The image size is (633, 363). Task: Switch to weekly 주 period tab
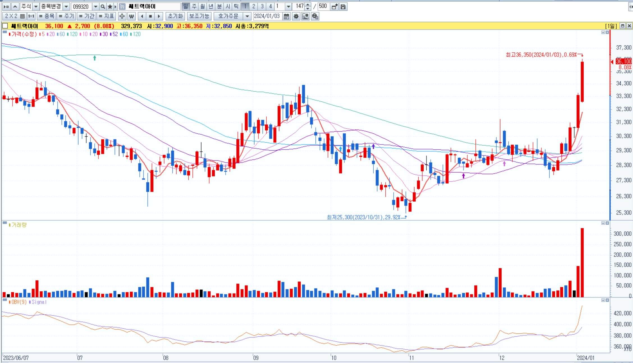tap(194, 6)
